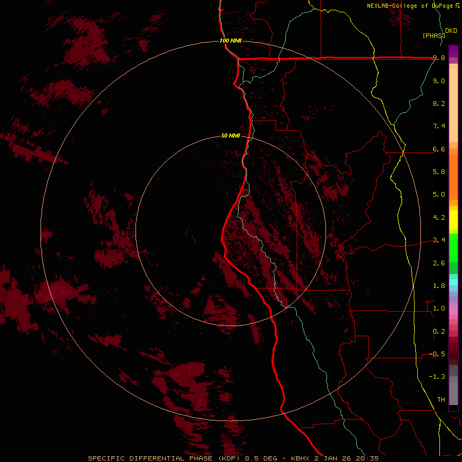Click the purple top segment of color bar
The image size is (462, 462).
click(x=453, y=51)
